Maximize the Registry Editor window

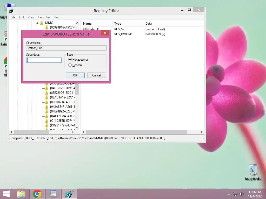(189, 10)
